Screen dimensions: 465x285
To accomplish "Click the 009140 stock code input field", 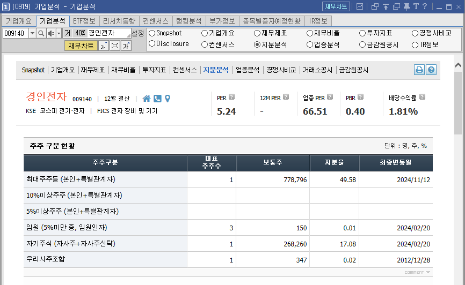I will (16, 33).
